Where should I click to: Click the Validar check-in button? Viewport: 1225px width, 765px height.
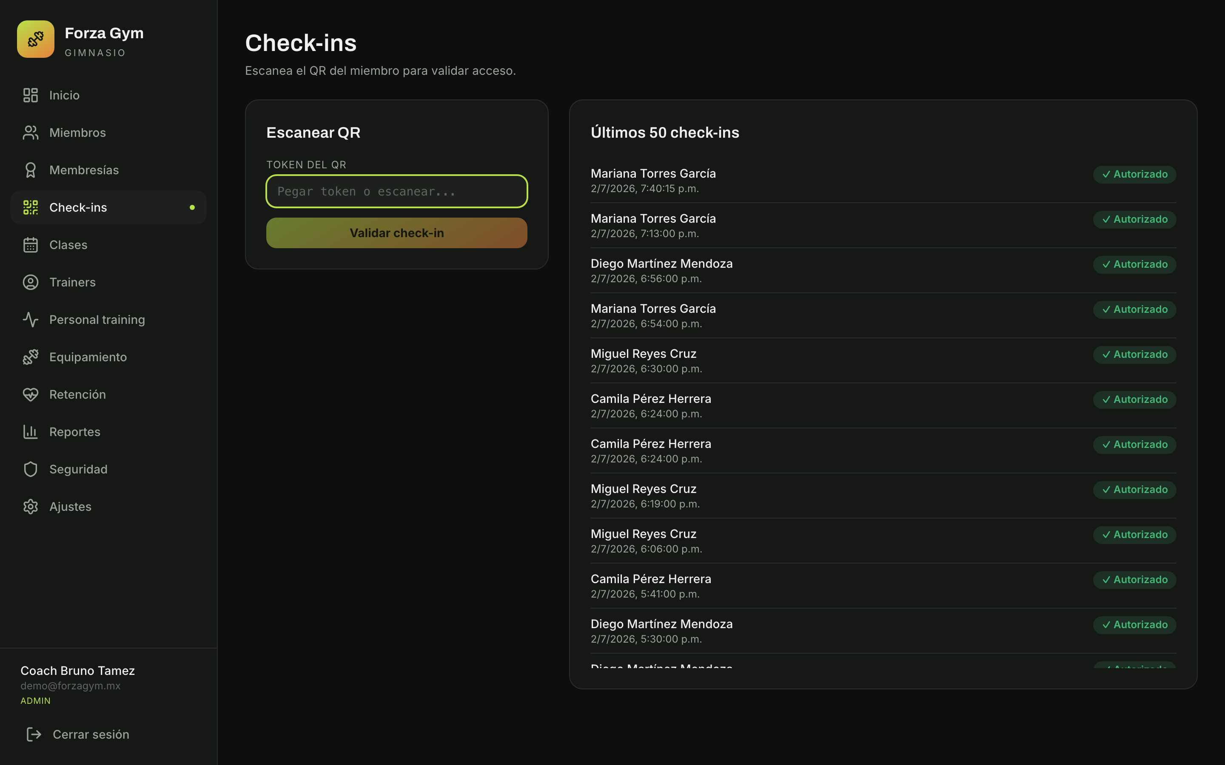[396, 233]
